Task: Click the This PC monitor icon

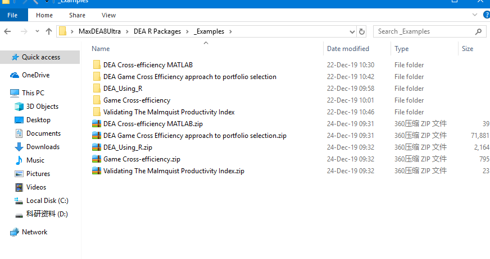Action: click(15, 93)
